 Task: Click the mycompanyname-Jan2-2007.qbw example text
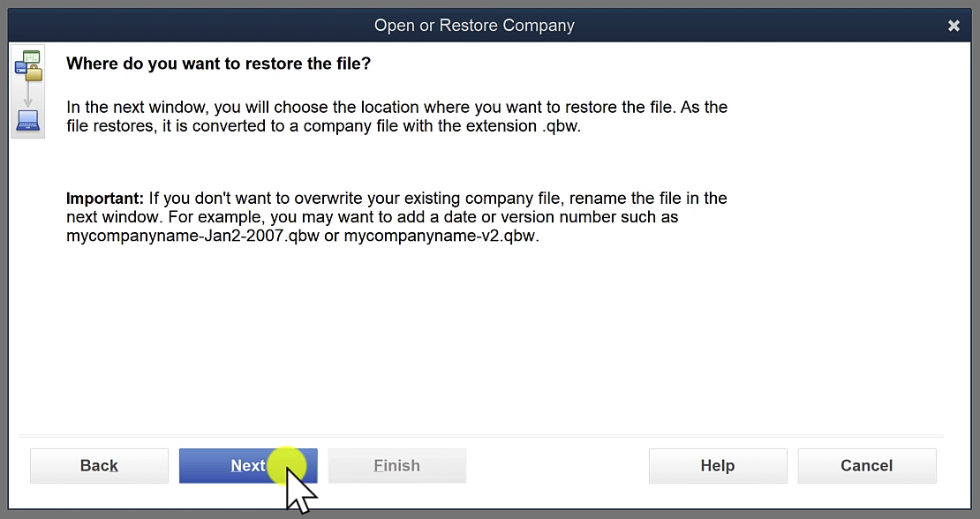coord(193,236)
